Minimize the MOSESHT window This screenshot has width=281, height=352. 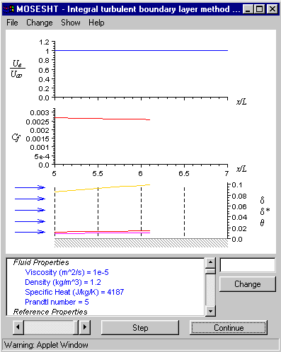[x=248, y=9]
